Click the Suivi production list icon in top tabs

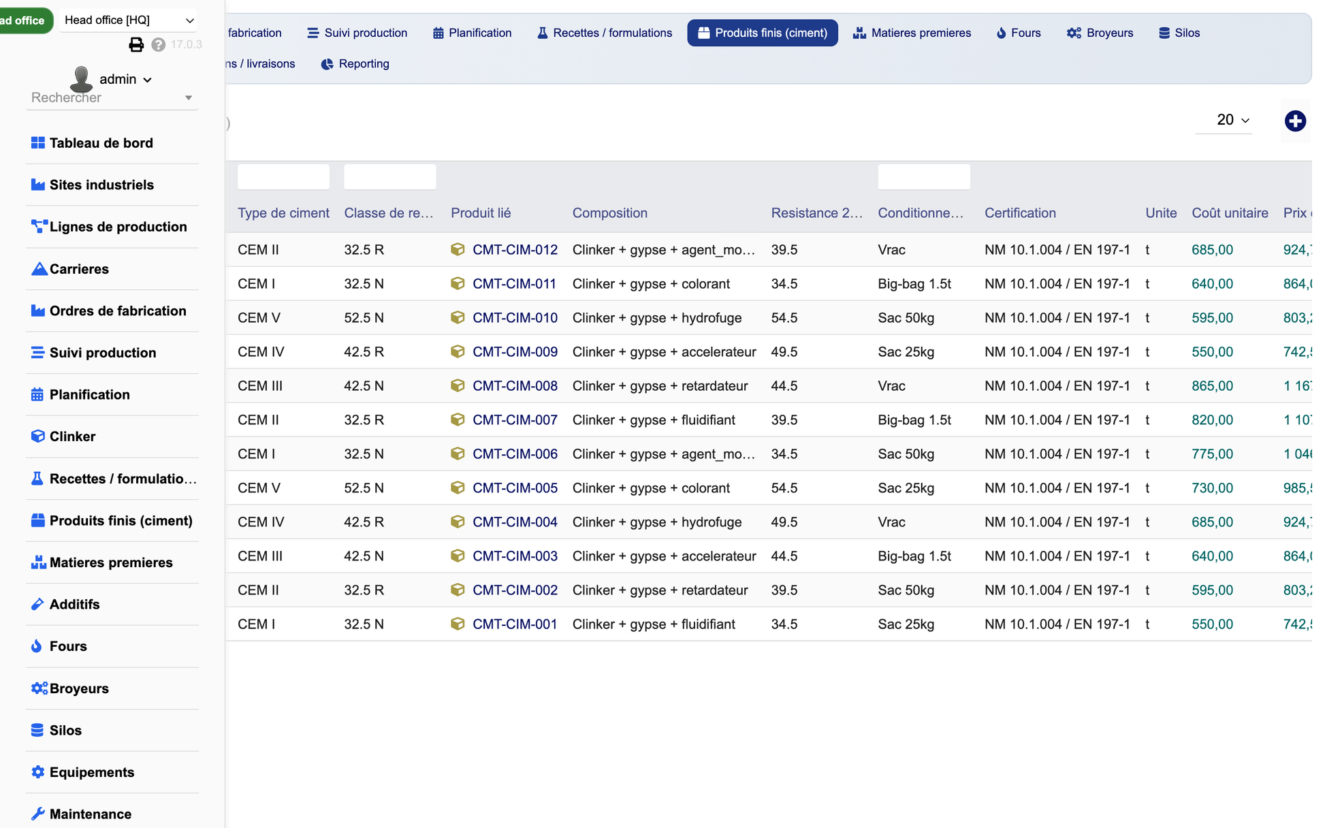pyautogui.click(x=313, y=33)
